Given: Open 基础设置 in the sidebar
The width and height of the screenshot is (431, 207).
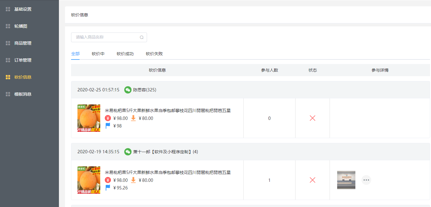Looking at the screenshot, I should (x=23, y=9).
